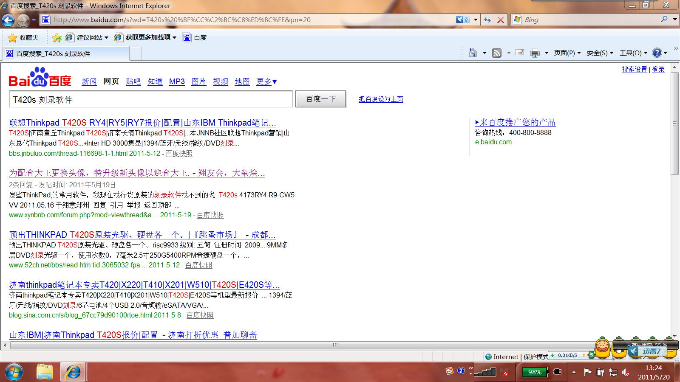This screenshot has width=680, height=382.
Task: Click the 登录 login link
Action: (658, 69)
